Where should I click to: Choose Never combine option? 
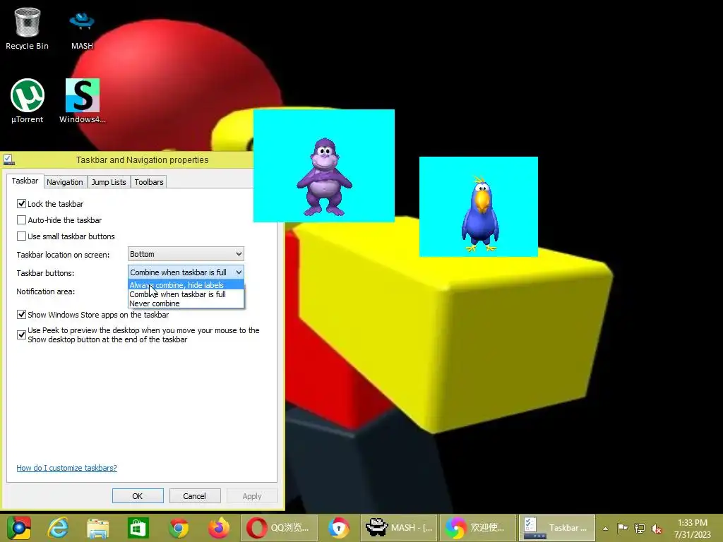(186, 303)
